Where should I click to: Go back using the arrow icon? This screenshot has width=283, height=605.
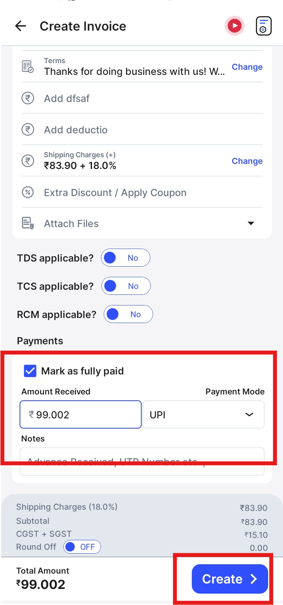point(20,26)
